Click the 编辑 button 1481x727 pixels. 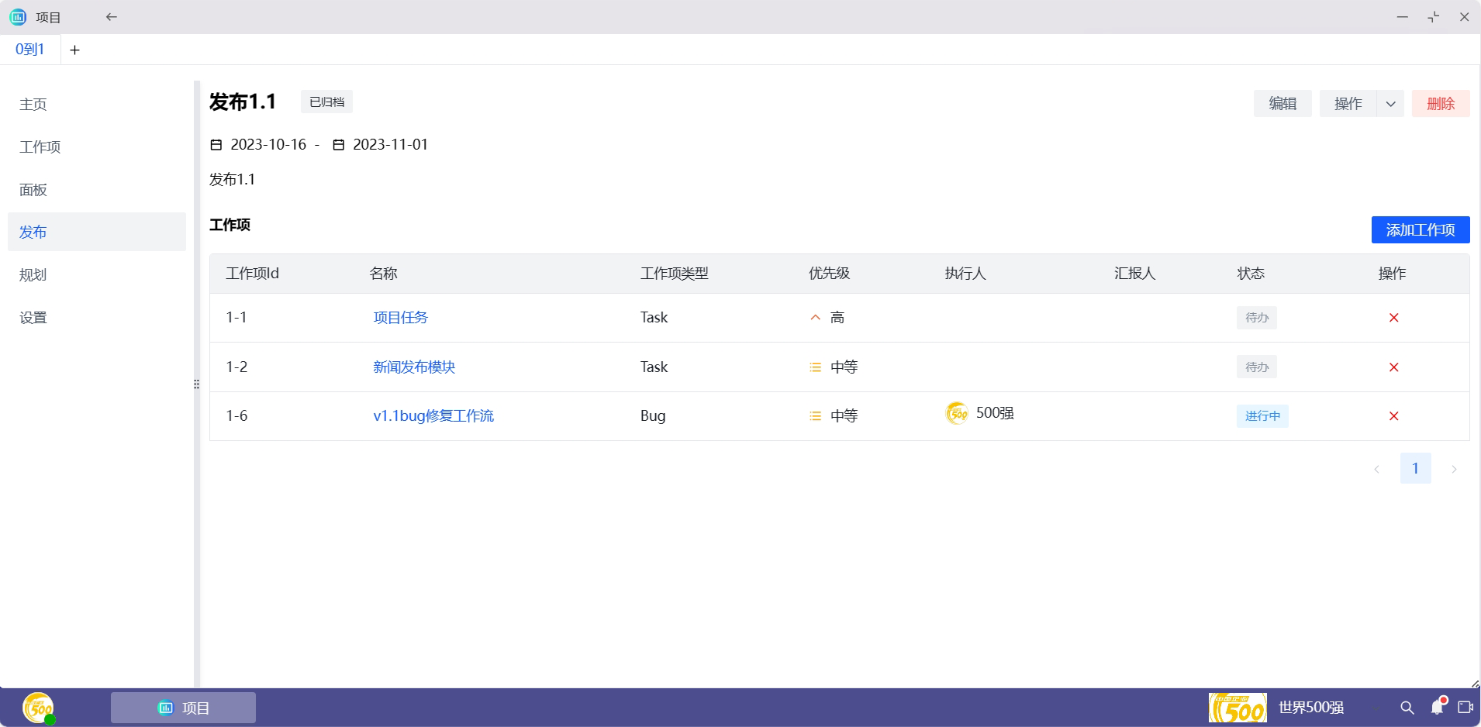(1282, 104)
